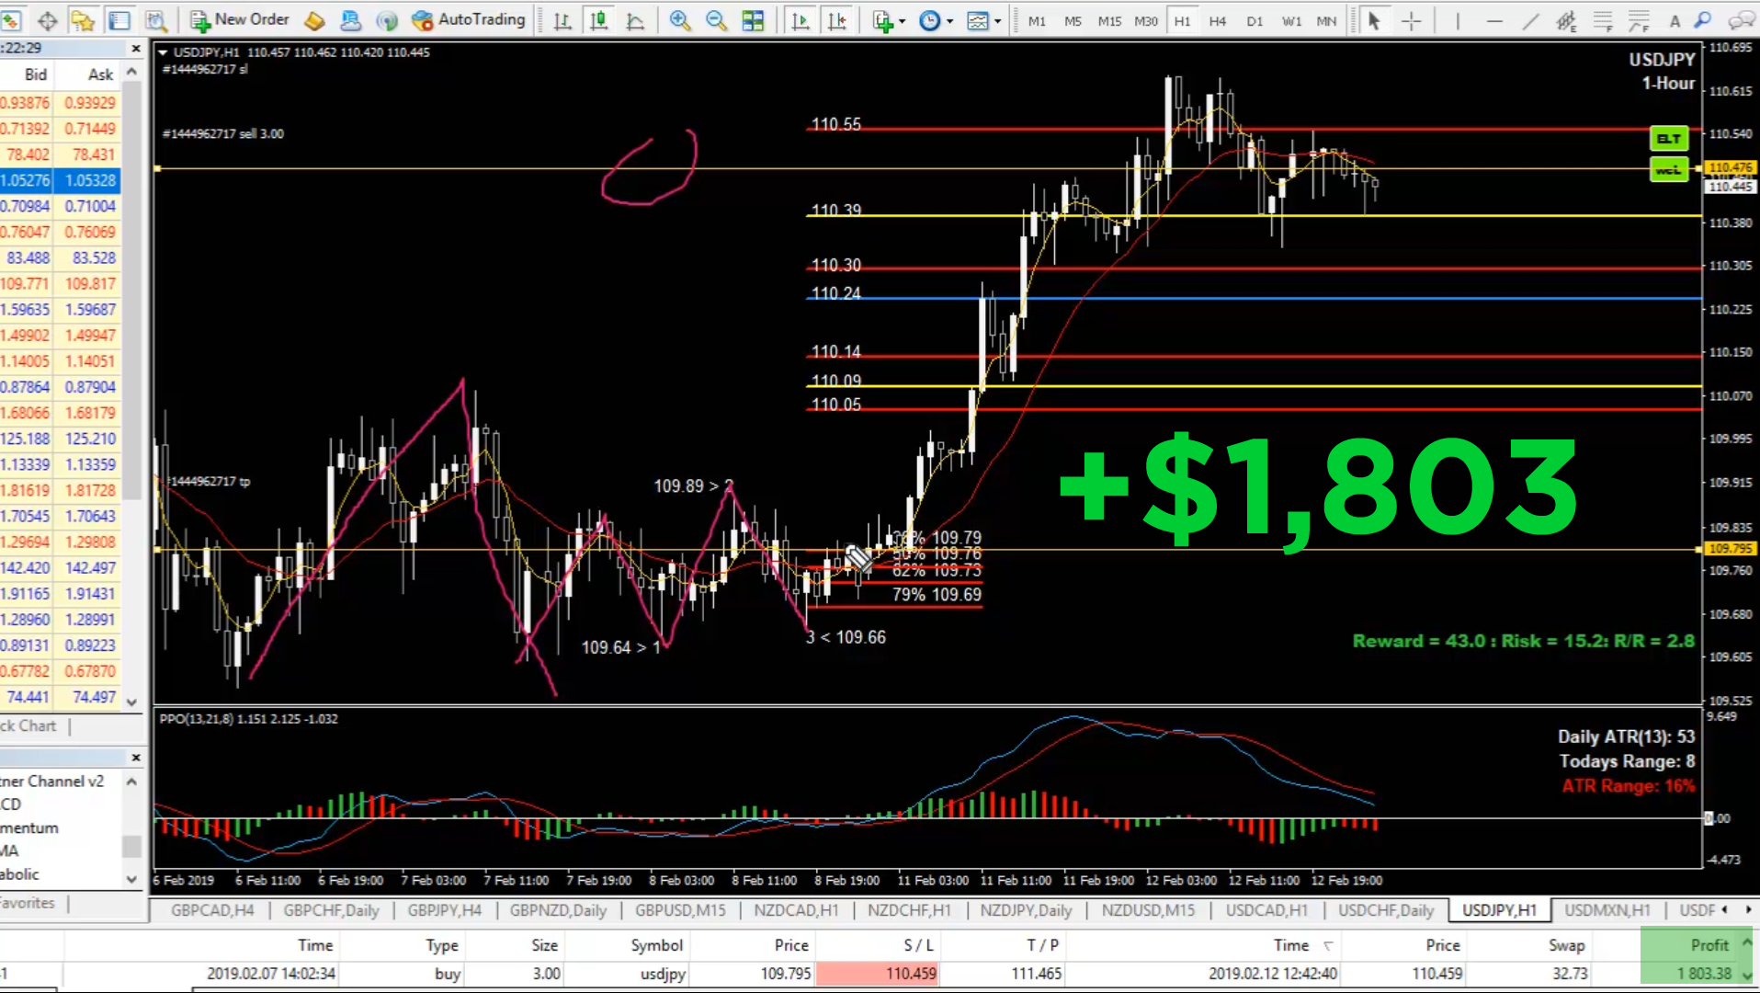Open the Indicators list icon
Viewport: 1760px width, 993px height.
(x=883, y=20)
